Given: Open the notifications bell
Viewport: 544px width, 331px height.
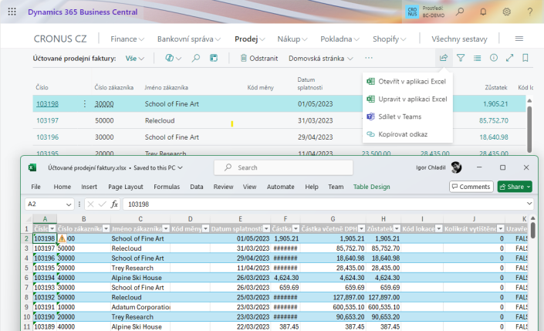Looking at the screenshot, I should point(483,12).
